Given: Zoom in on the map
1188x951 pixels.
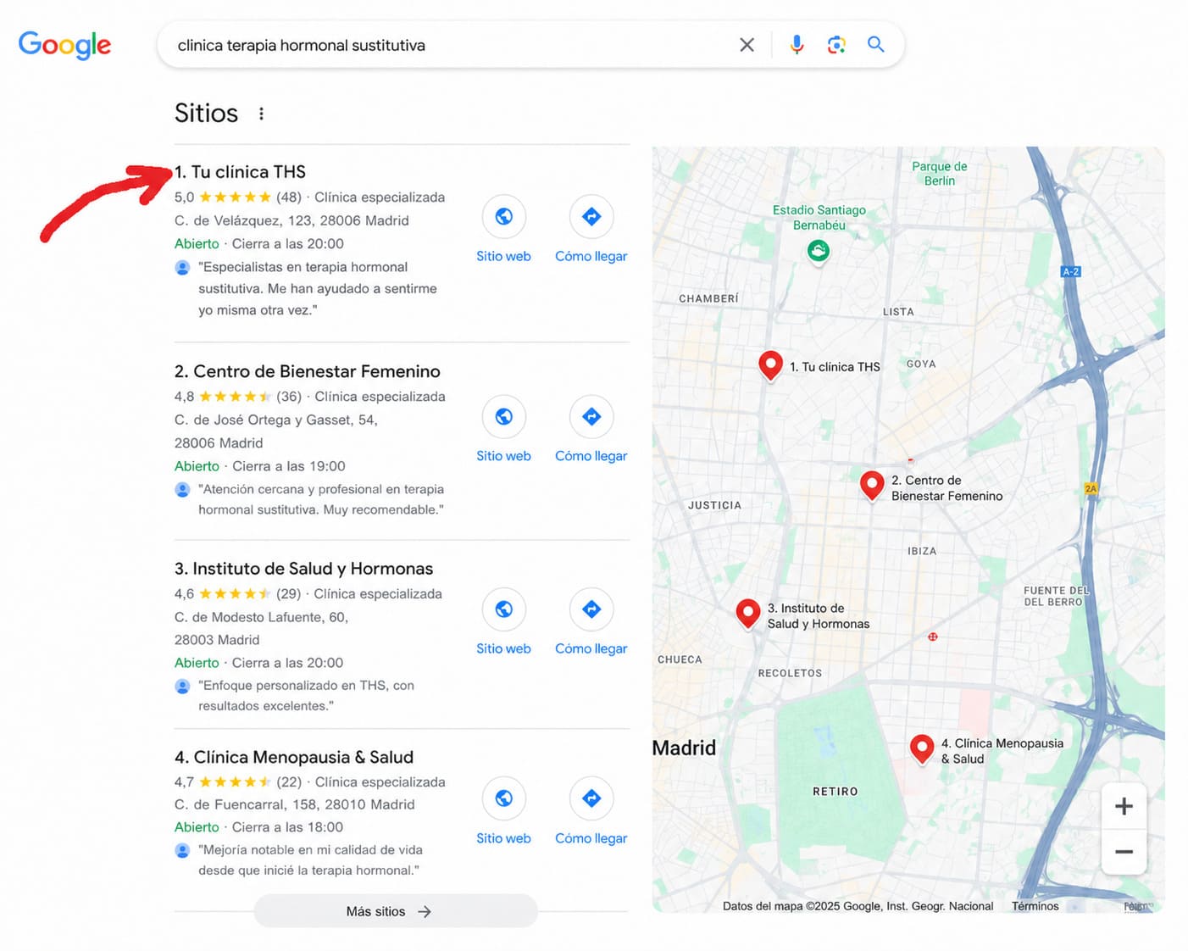Looking at the screenshot, I should click(x=1124, y=806).
